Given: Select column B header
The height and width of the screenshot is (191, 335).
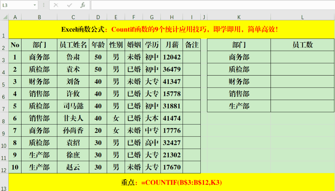Looking at the screenshot, I should tap(39, 17).
